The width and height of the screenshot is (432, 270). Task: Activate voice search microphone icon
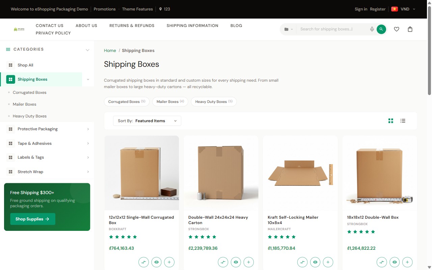click(372, 29)
